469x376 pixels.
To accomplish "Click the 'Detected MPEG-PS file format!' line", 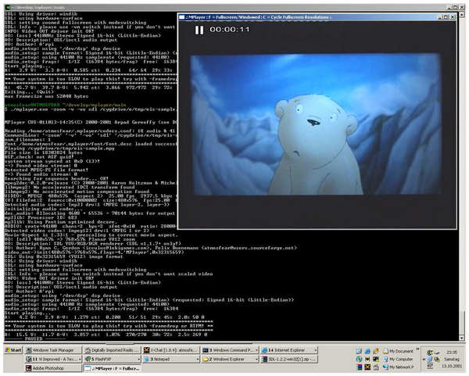I will [46, 170].
